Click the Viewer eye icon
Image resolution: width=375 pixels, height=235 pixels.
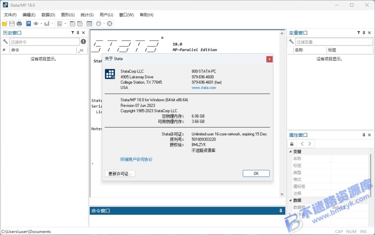[36, 24]
